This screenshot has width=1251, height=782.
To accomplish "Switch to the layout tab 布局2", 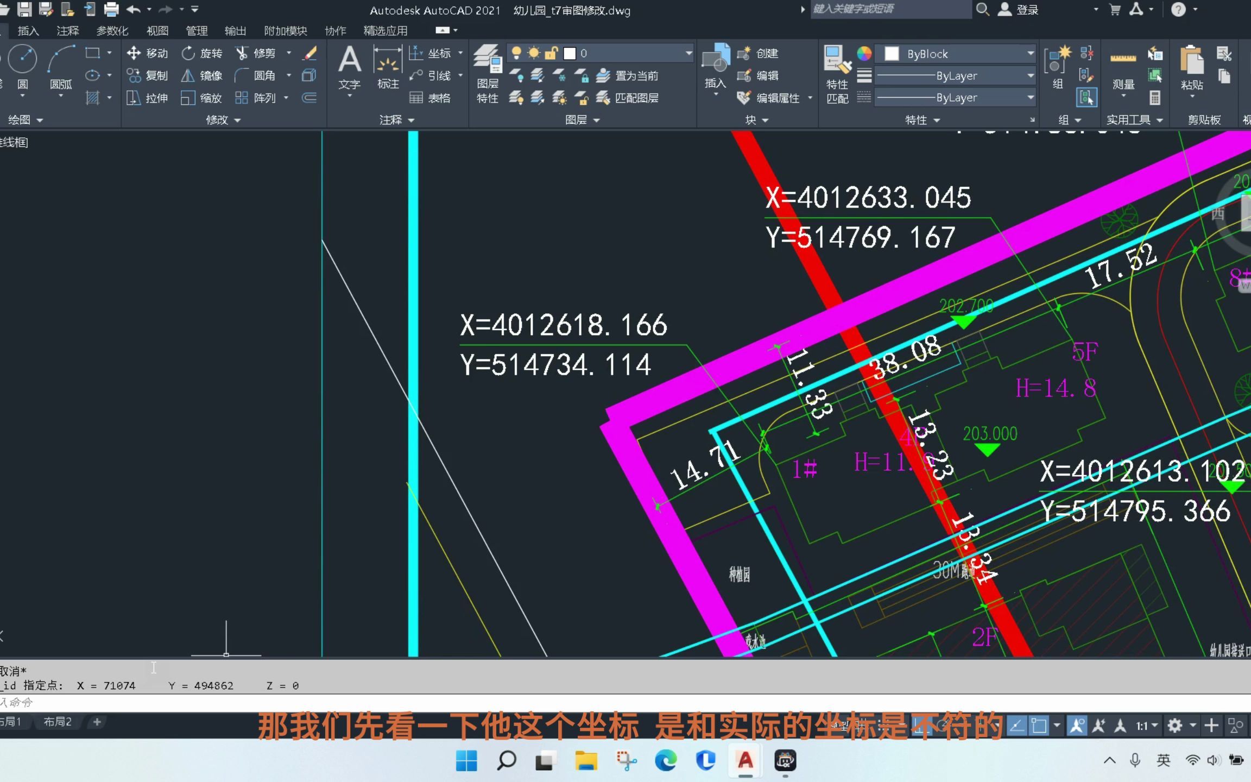I will (x=58, y=722).
